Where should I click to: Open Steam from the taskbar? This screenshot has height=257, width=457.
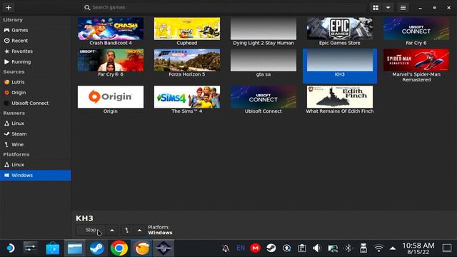pos(97,248)
